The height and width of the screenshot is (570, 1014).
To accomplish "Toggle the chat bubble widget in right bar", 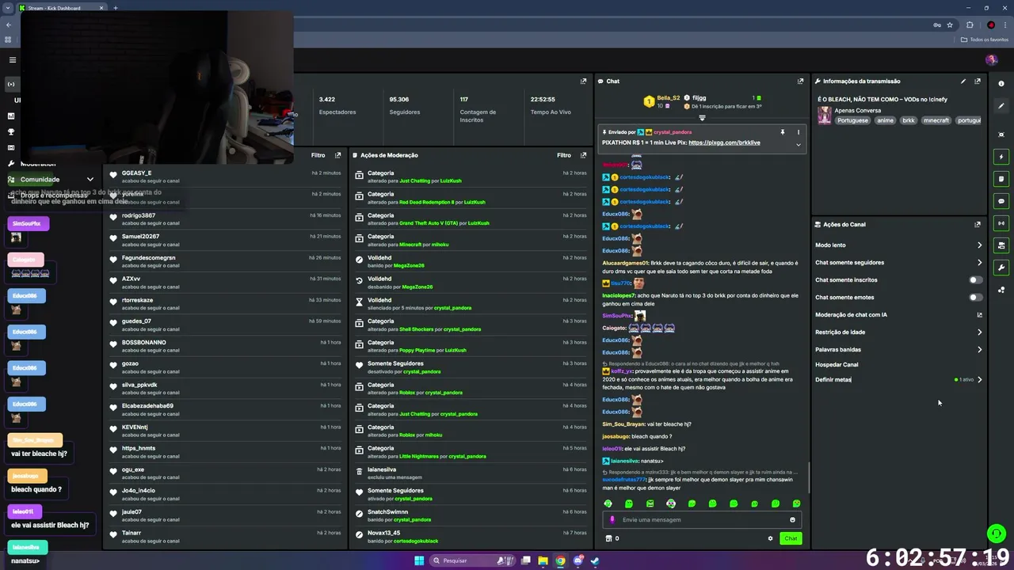I will (1001, 201).
